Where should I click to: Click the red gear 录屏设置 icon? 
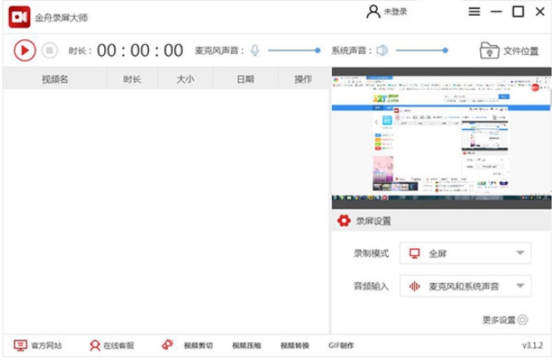(343, 221)
